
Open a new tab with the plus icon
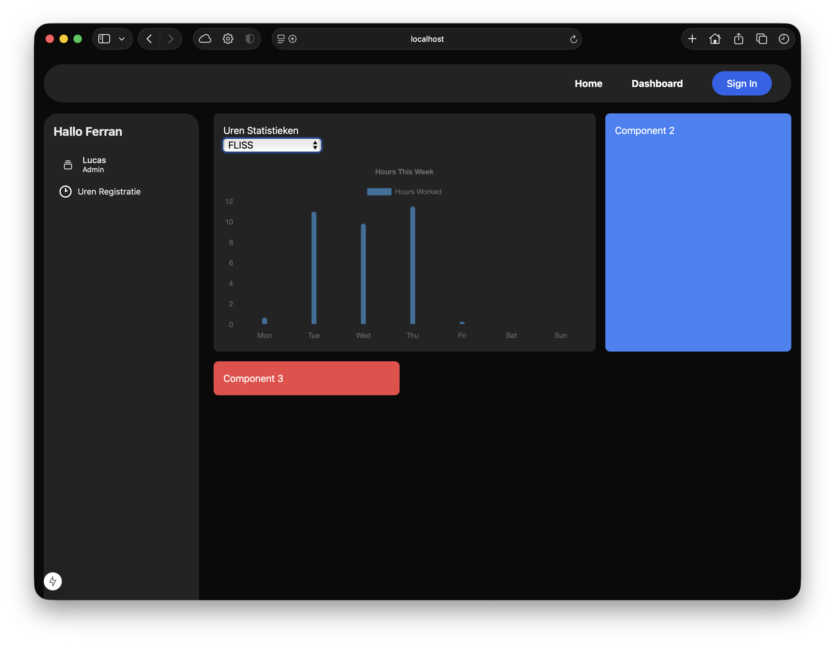point(692,38)
